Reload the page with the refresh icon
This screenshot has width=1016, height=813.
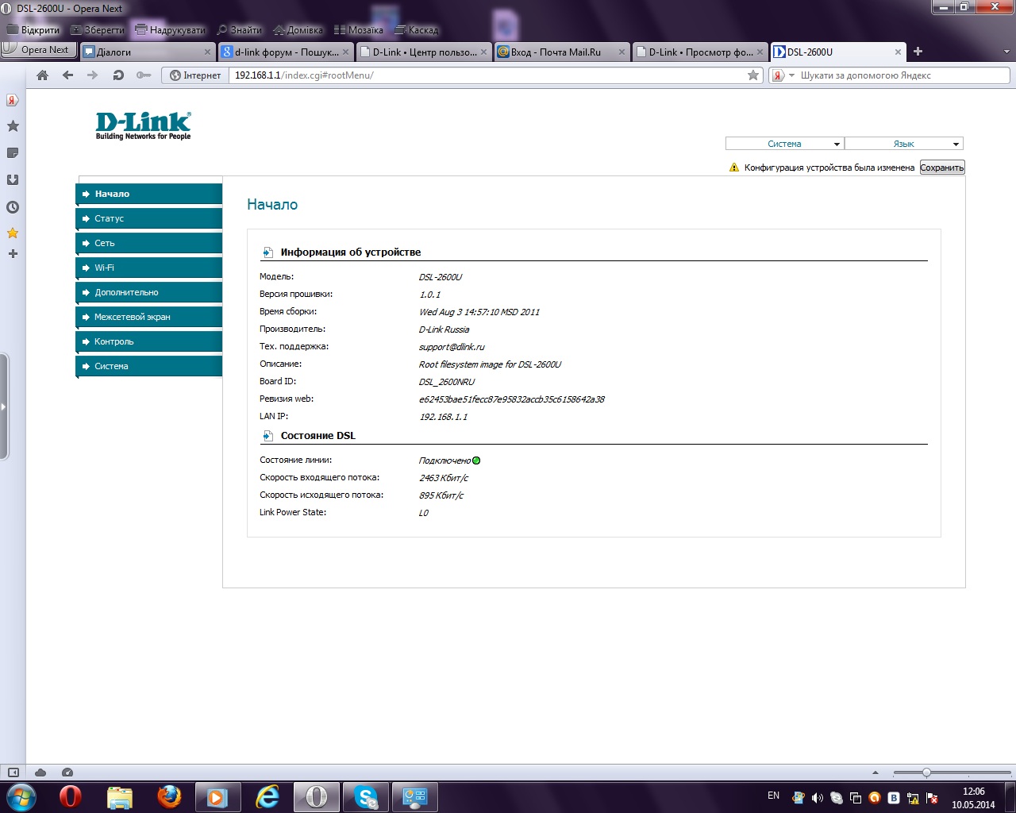coord(118,75)
